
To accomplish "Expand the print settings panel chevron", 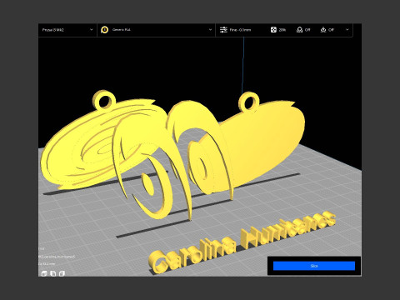I will tap(347, 30).
